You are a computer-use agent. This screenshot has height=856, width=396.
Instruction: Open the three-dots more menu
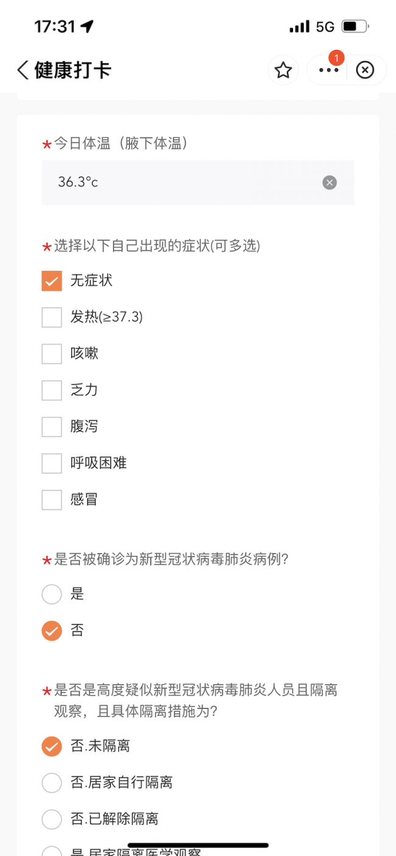pos(328,71)
